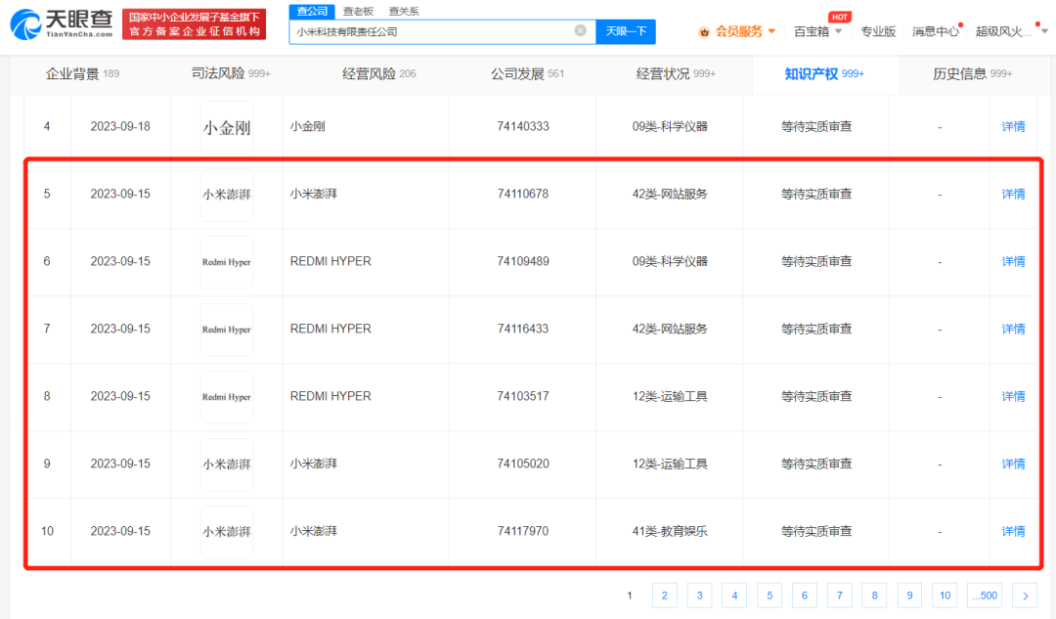Open 详情 for registration 74117970
The height and width of the screenshot is (619, 1056).
[x=1013, y=531]
